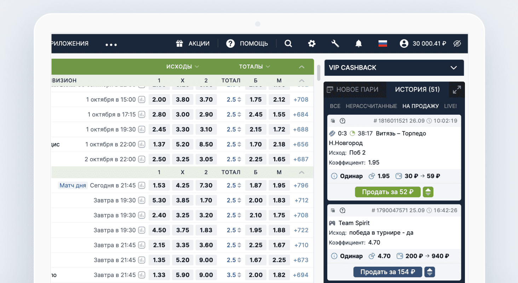Expand bet history panel to fullscreen
Viewport: 518px width, 283px height.
coord(457,90)
